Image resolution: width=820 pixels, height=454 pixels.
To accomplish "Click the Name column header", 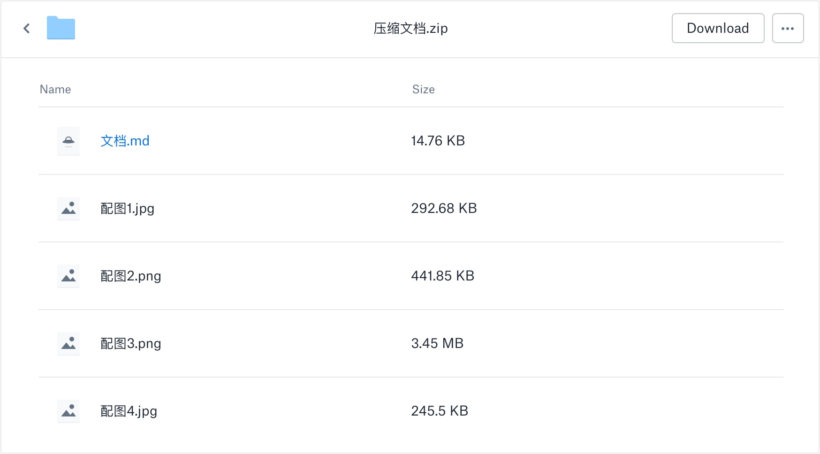I will 55,90.
